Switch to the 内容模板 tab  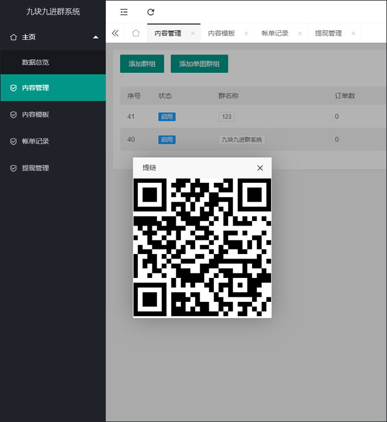coord(221,34)
